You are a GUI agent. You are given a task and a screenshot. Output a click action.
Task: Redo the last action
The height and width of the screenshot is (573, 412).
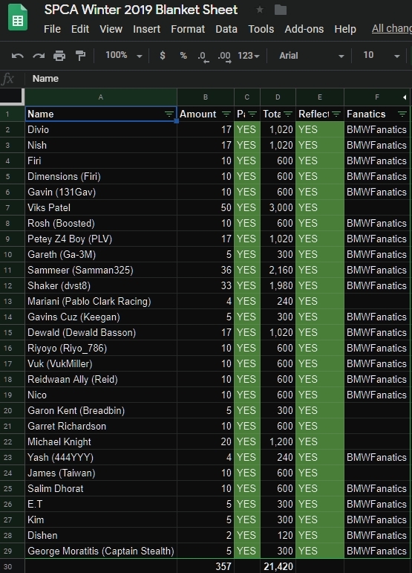pos(39,56)
